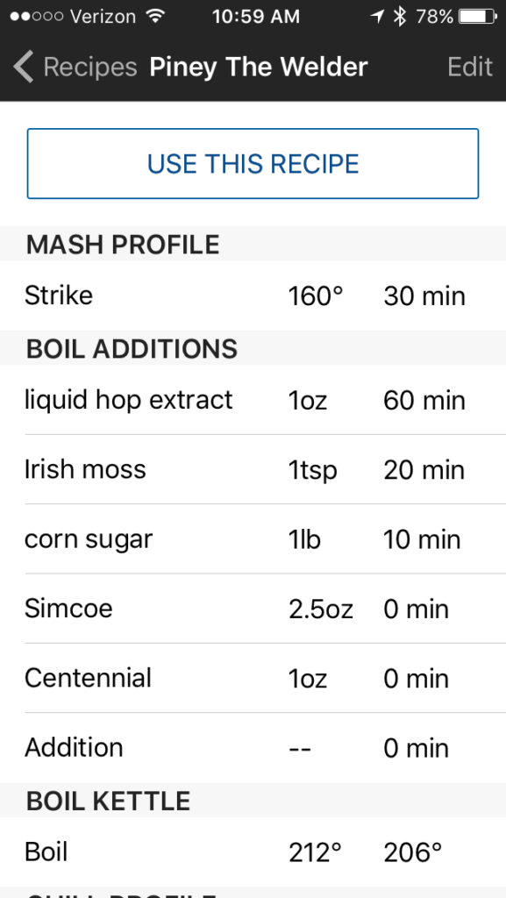506x898 pixels.
Task: Open the Centennial hop addition row
Action: point(253,679)
